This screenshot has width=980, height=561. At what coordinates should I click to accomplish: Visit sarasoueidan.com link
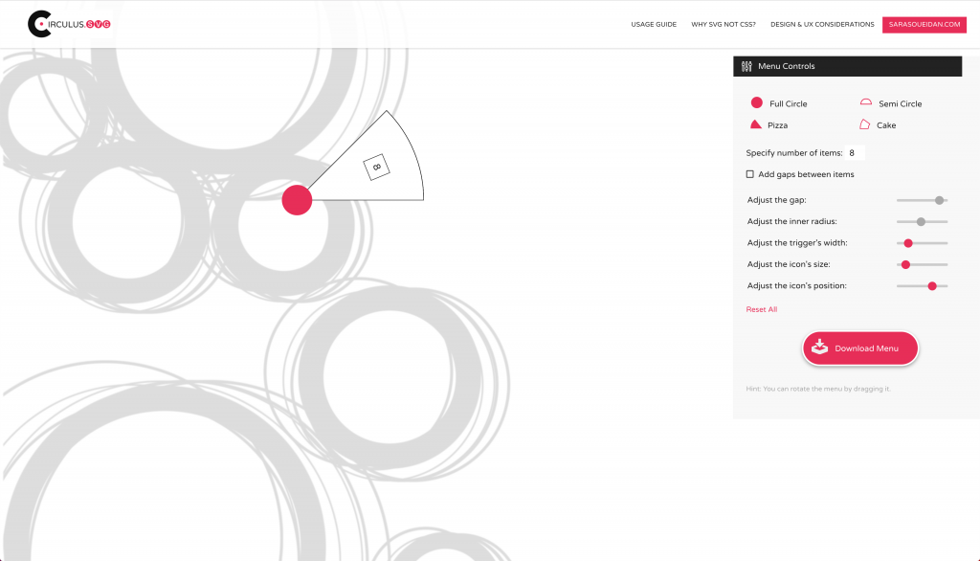pos(924,24)
